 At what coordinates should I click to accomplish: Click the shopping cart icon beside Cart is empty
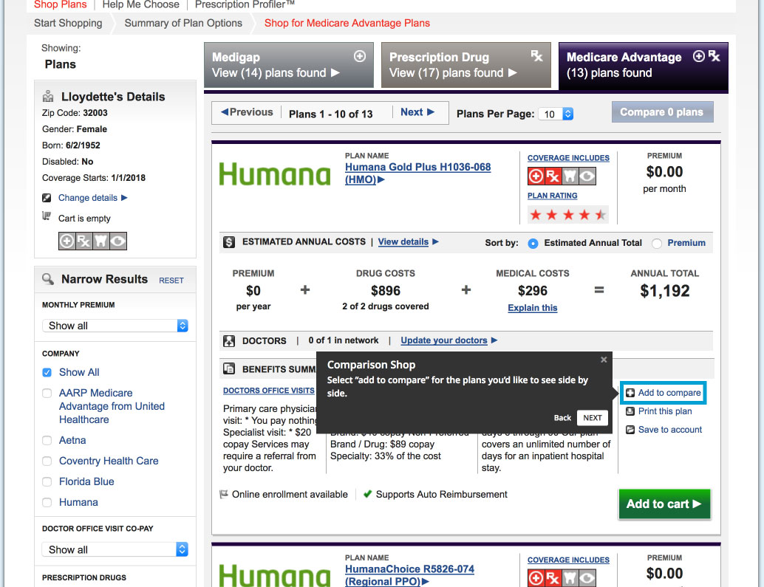pyautogui.click(x=47, y=216)
